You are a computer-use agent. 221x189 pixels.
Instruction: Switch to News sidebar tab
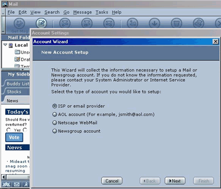(15, 101)
